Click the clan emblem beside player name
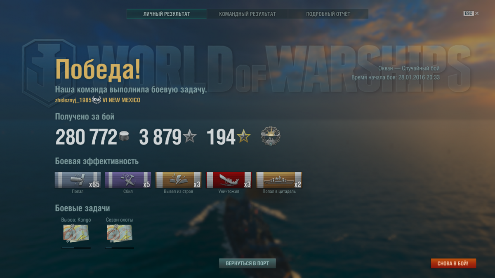Image resolution: width=495 pixels, height=278 pixels. (97, 100)
